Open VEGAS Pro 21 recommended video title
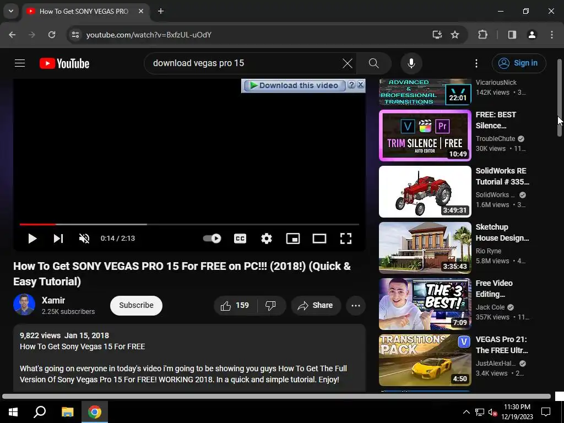Image resolution: width=564 pixels, height=423 pixels. [502, 345]
